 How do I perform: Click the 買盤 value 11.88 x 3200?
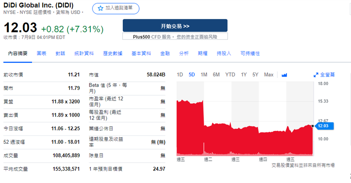click(66, 102)
